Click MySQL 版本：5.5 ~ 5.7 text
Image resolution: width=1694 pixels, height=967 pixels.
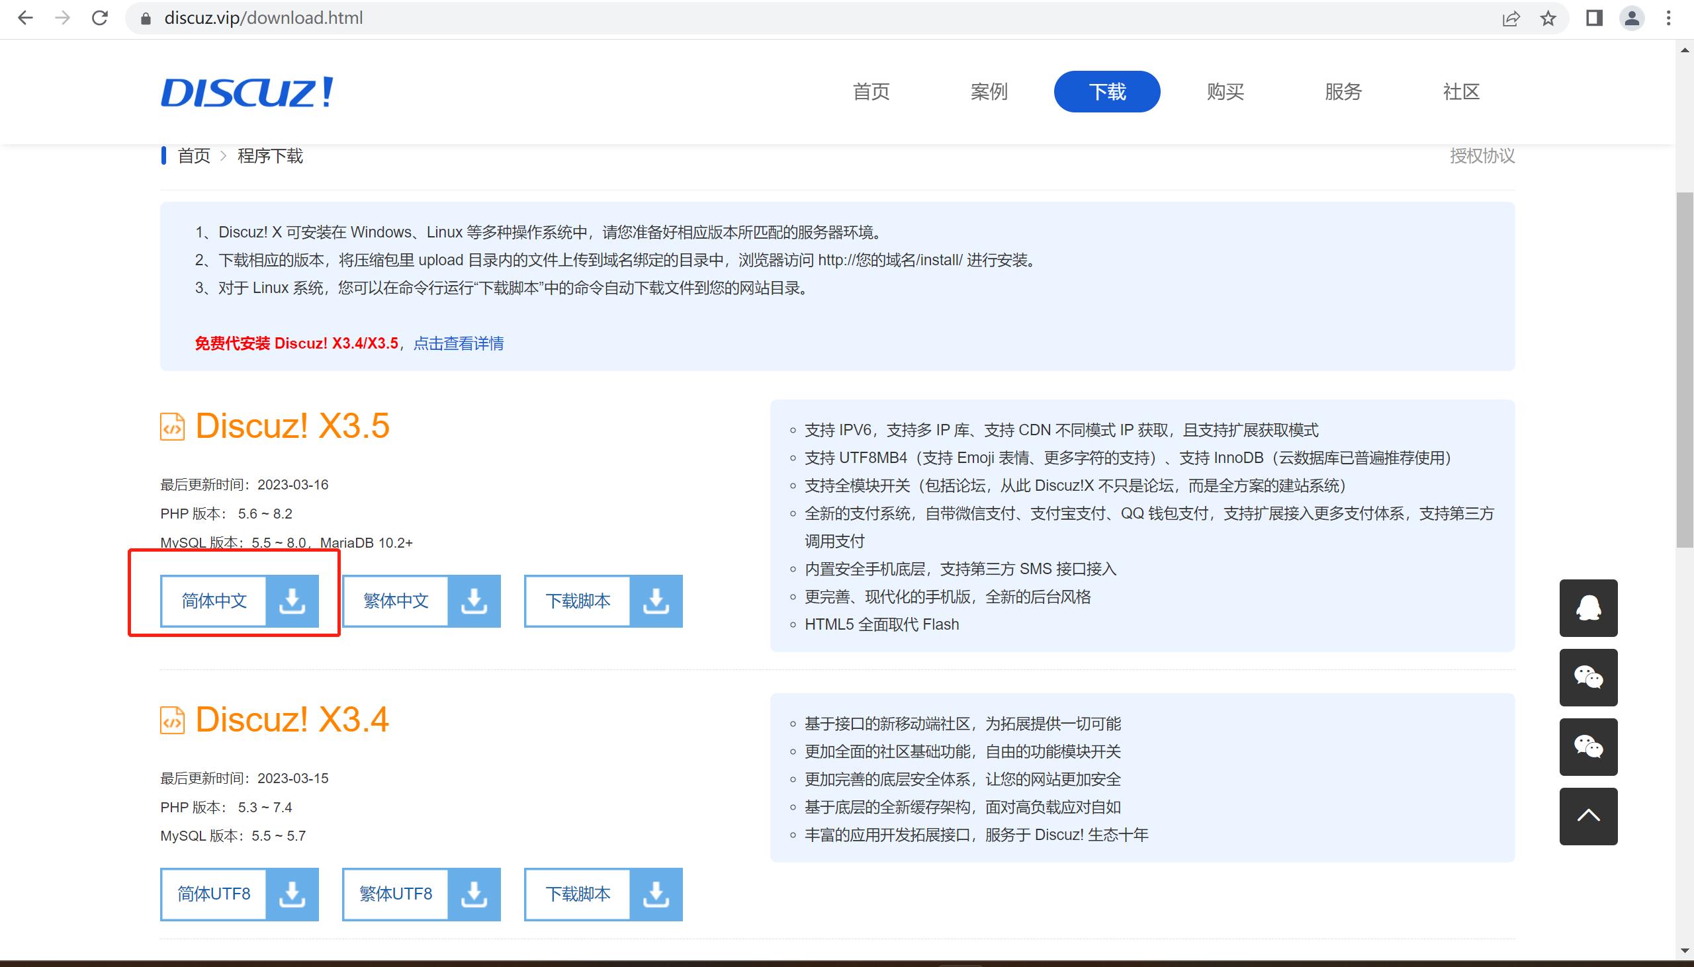[x=233, y=836]
